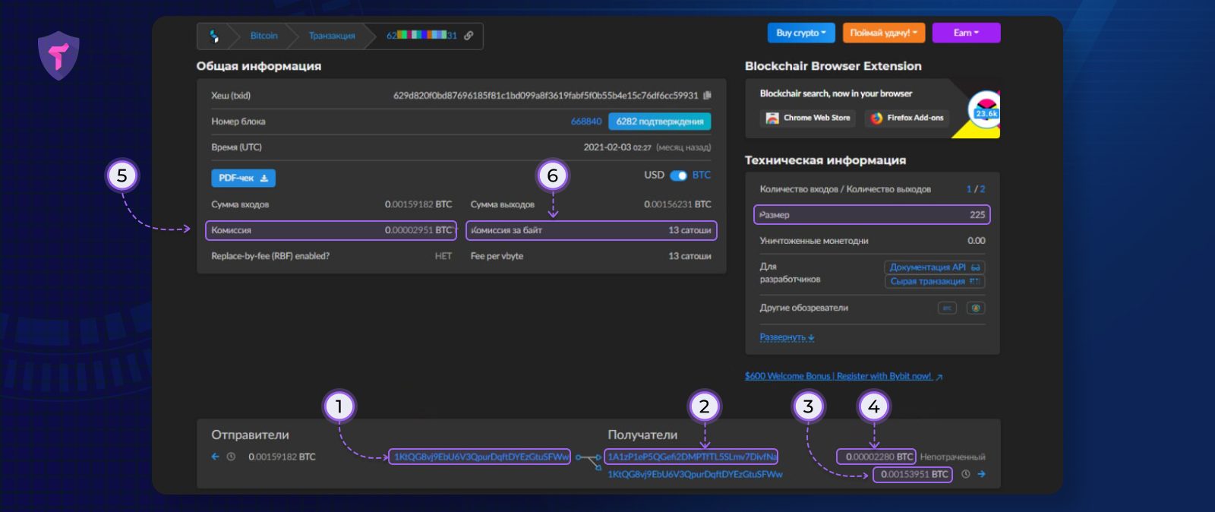Open sender address 1KtQG8vj9EbU6V3... link
This screenshot has height=512, width=1215.
pos(480,457)
